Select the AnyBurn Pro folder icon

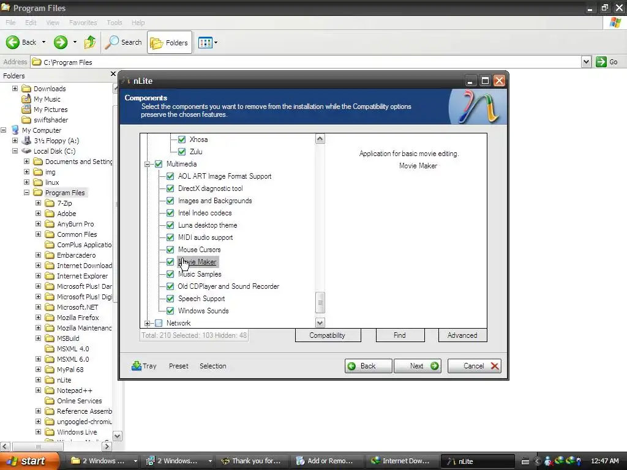coord(50,224)
